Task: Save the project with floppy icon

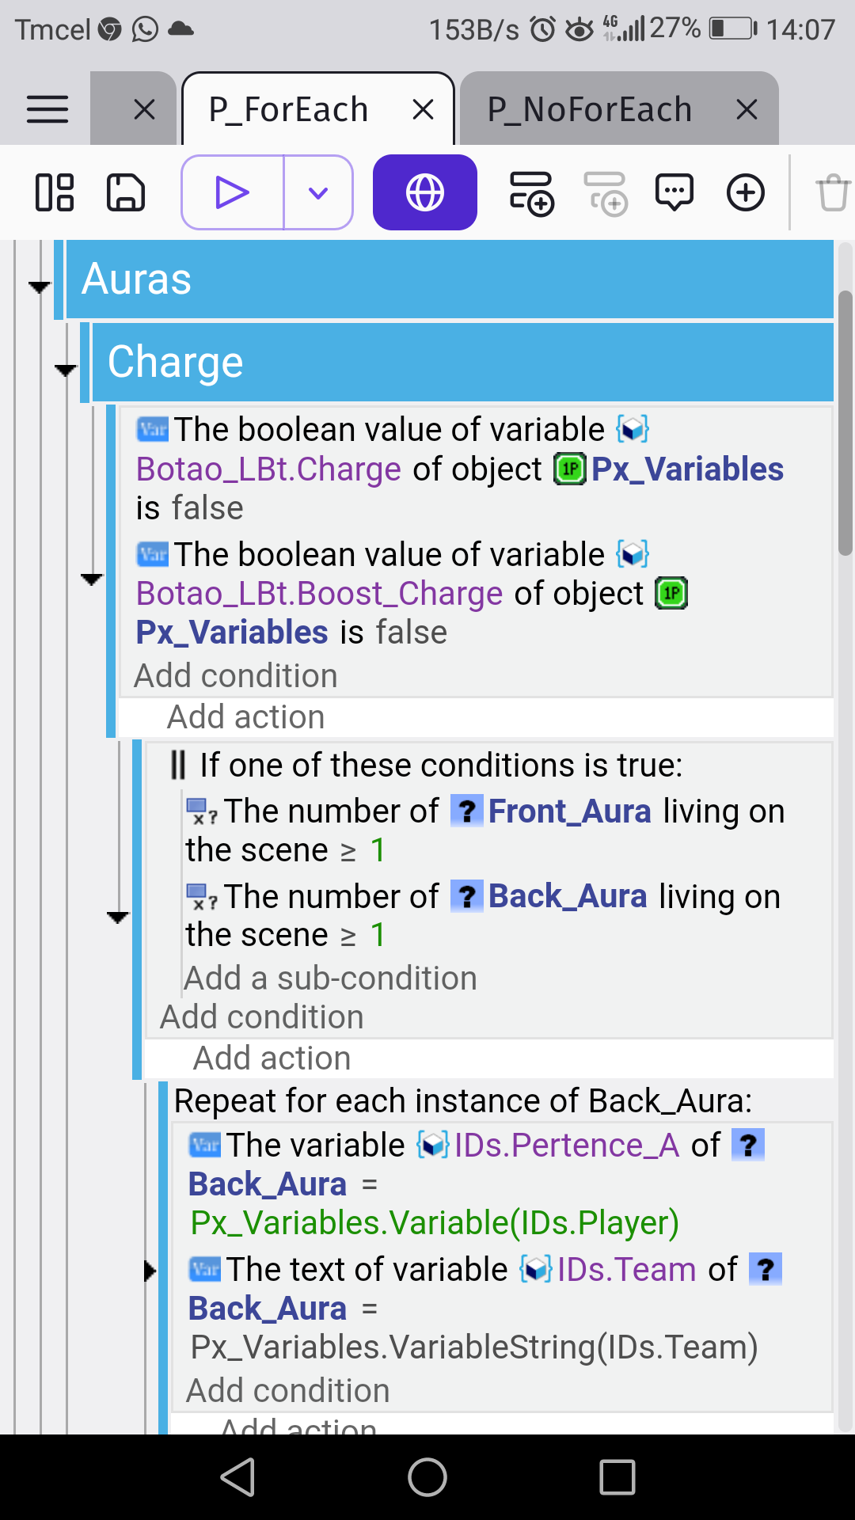Action: point(126,192)
